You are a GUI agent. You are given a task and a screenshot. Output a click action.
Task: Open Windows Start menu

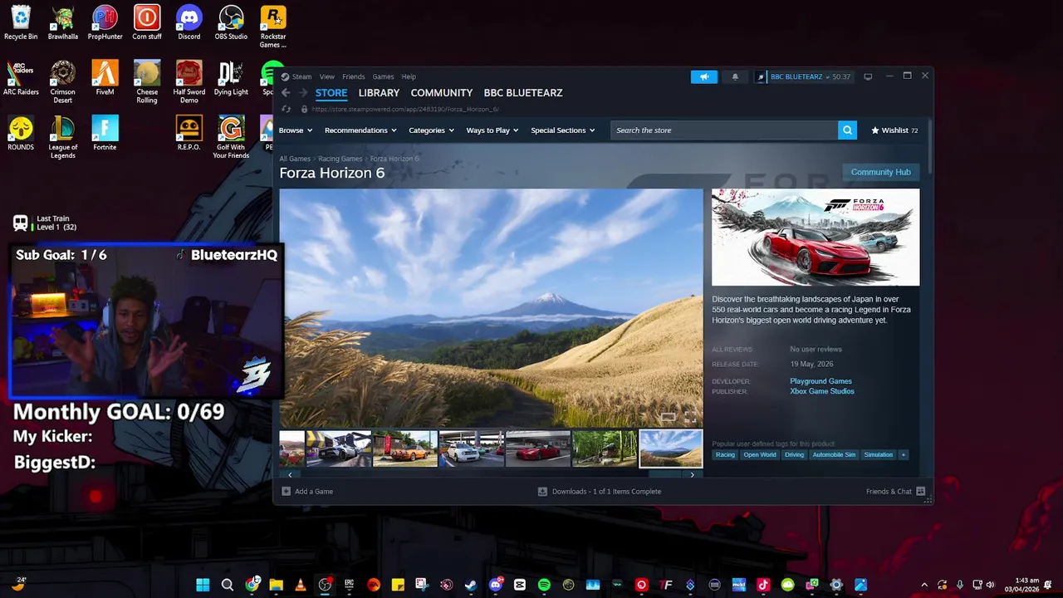[x=203, y=585]
